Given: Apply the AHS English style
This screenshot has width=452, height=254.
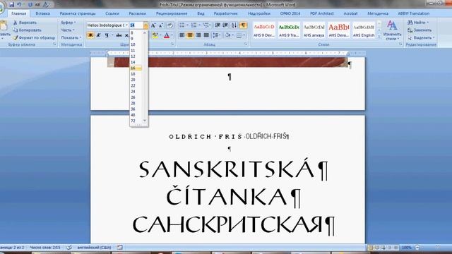Looking at the screenshot, I should pyautogui.click(x=364, y=30).
